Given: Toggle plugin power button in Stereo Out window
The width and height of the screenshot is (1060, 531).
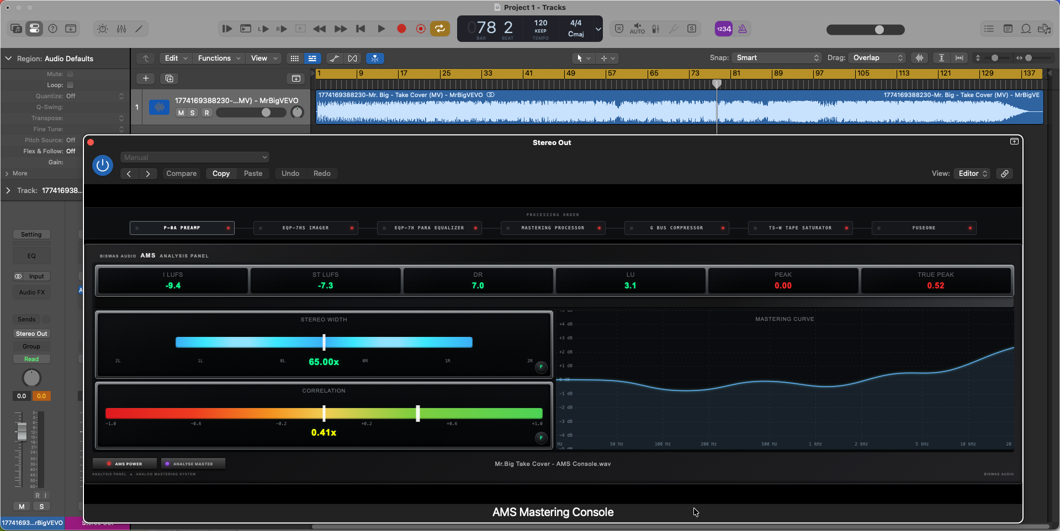Looking at the screenshot, I should [x=103, y=165].
